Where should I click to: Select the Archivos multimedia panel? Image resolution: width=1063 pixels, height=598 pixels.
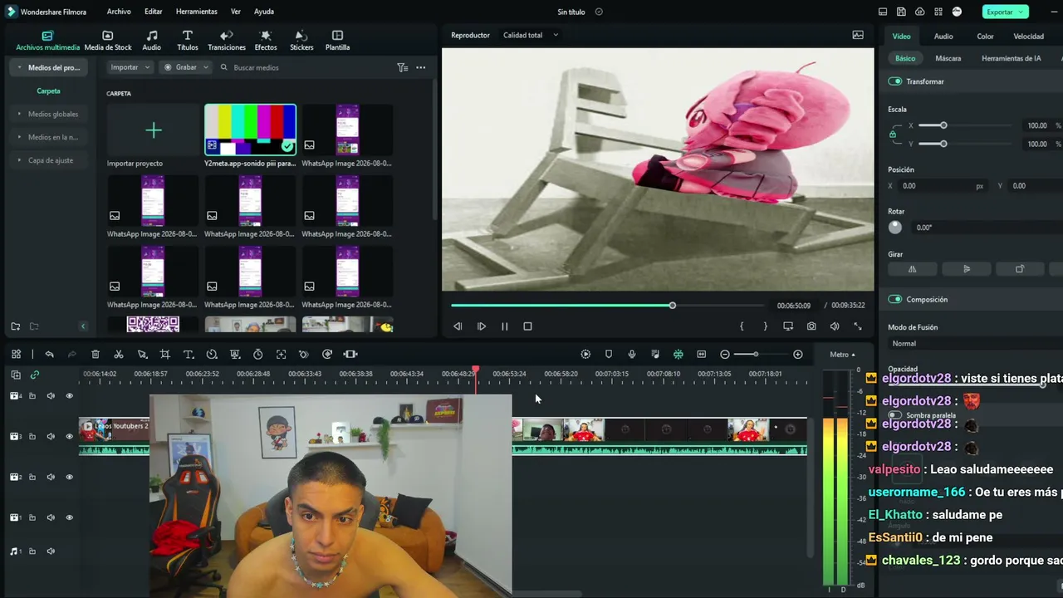[x=47, y=41]
